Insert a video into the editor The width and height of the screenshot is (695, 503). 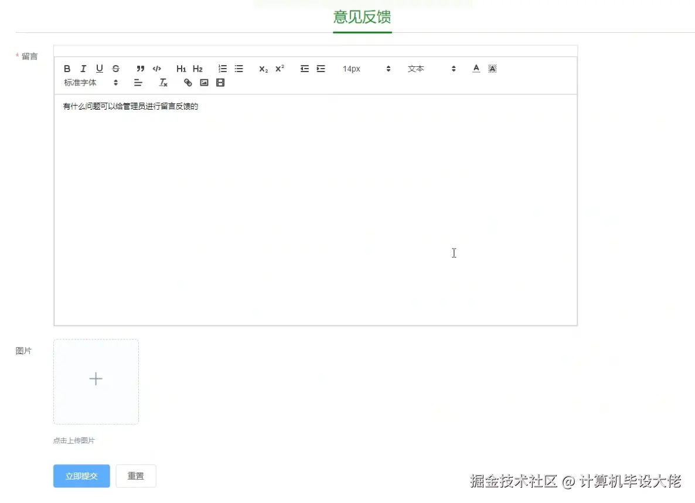click(x=220, y=82)
